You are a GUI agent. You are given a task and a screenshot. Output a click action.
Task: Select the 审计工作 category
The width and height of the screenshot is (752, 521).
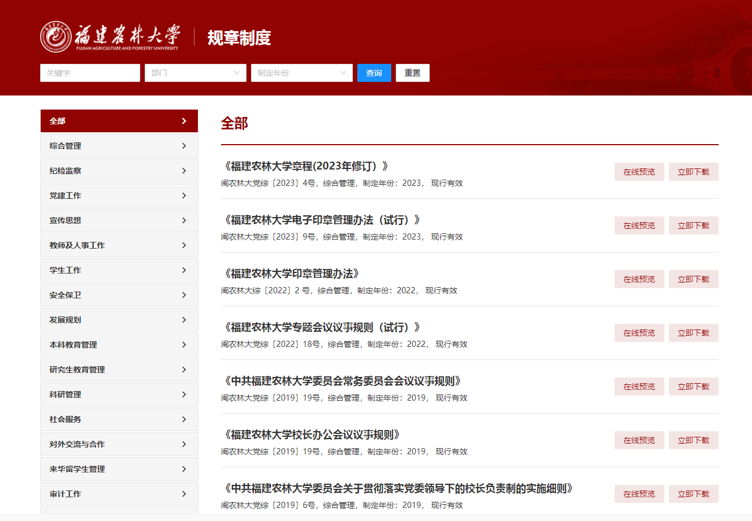(119, 494)
